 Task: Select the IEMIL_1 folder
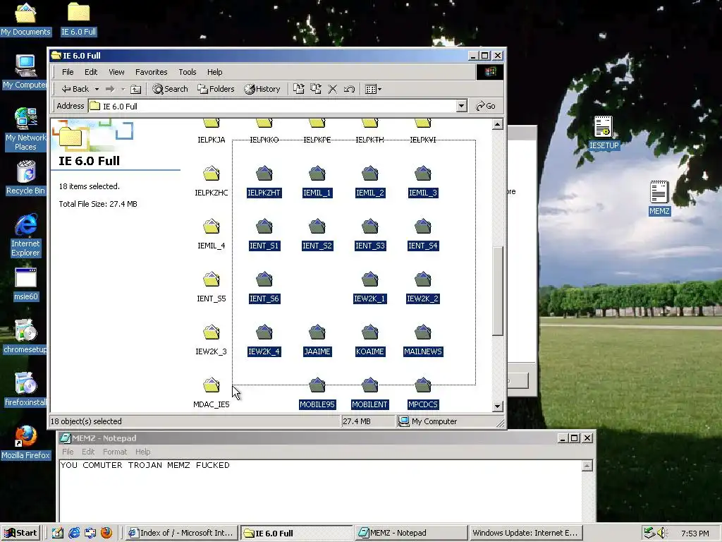click(x=317, y=181)
